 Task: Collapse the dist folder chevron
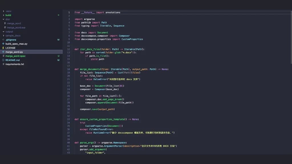pos(3,19)
